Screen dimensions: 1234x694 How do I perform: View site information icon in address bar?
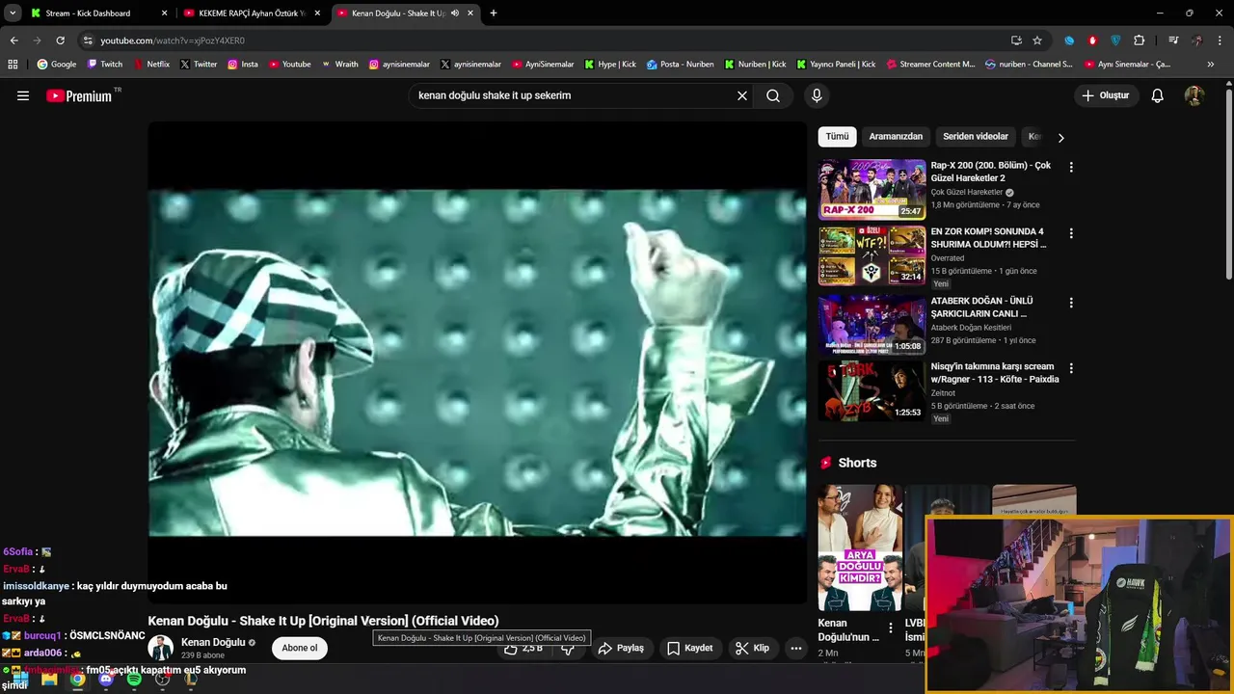coord(88,40)
